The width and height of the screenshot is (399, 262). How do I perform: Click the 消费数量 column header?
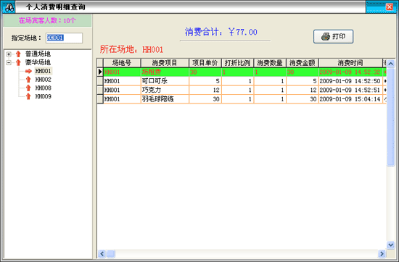click(x=270, y=63)
